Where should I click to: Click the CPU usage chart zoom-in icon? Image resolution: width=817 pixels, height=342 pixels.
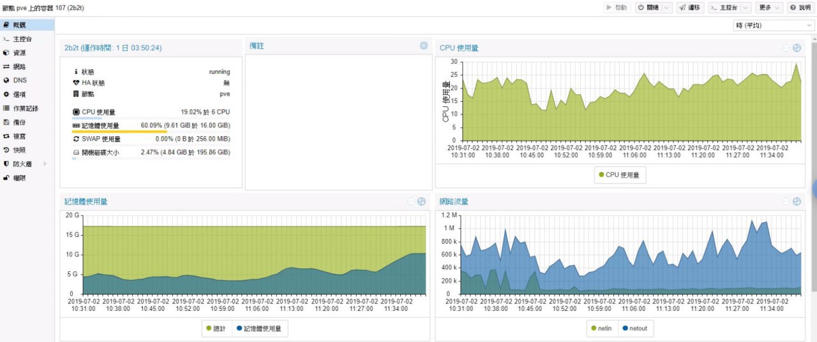point(797,48)
